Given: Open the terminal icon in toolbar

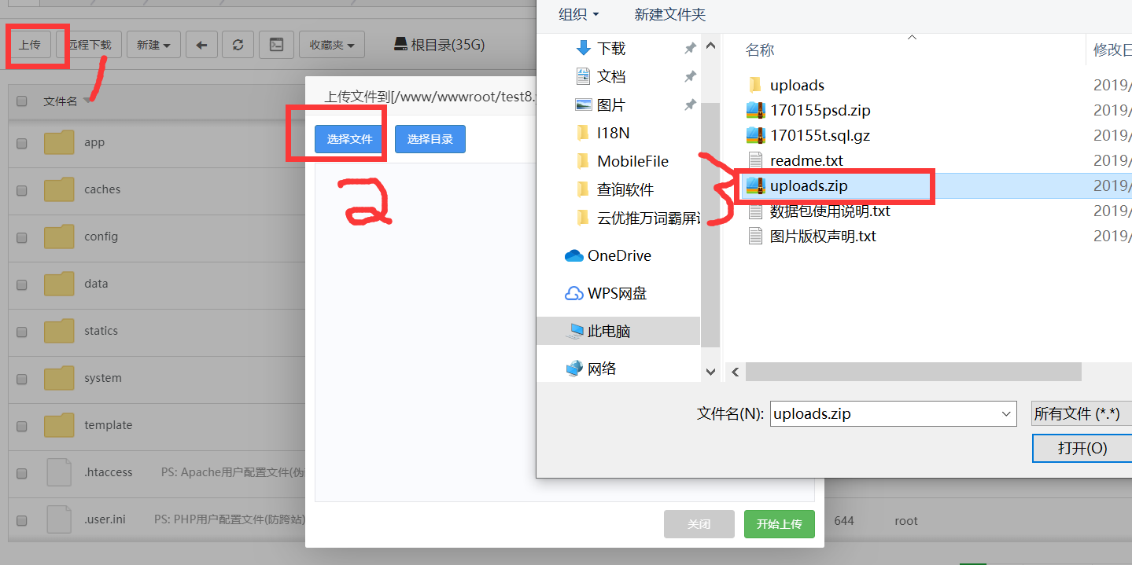Looking at the screenshot, I should [276, 45].
